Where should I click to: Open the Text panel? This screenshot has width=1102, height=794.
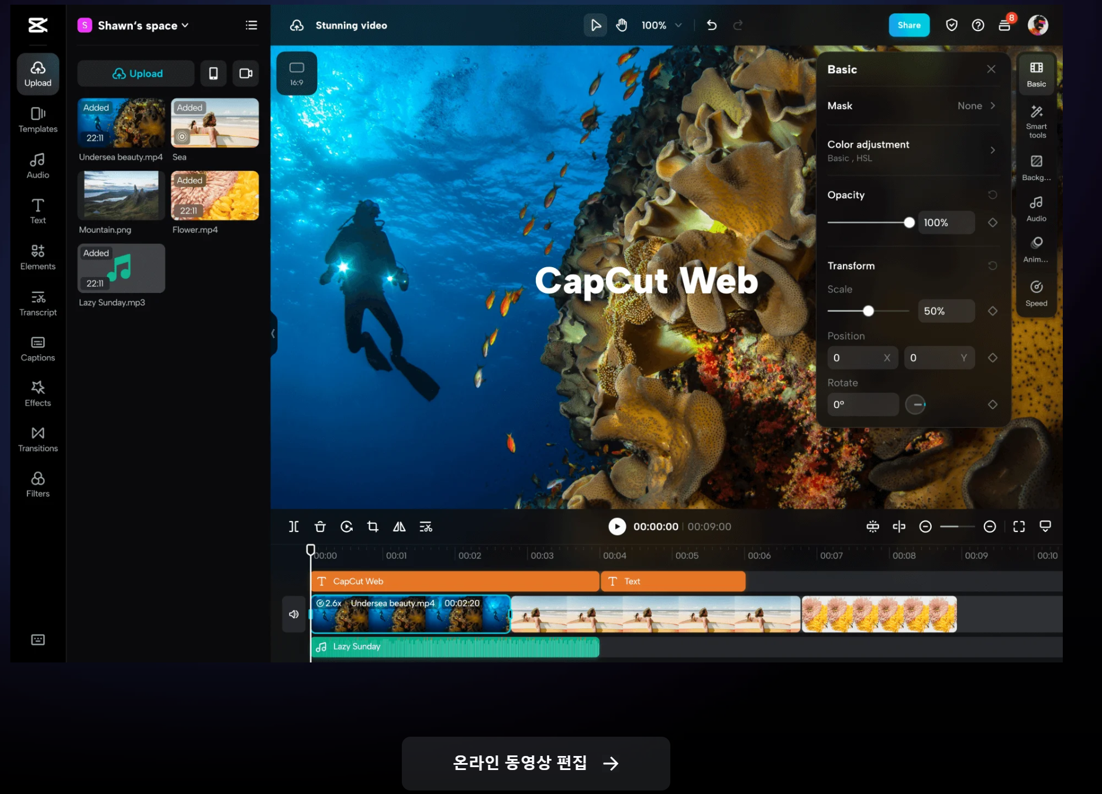coord(38,211)
